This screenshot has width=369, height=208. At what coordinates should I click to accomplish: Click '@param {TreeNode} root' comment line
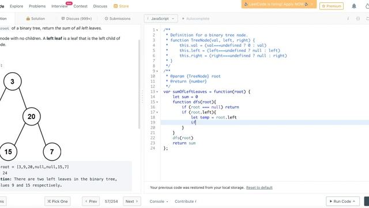193,76
